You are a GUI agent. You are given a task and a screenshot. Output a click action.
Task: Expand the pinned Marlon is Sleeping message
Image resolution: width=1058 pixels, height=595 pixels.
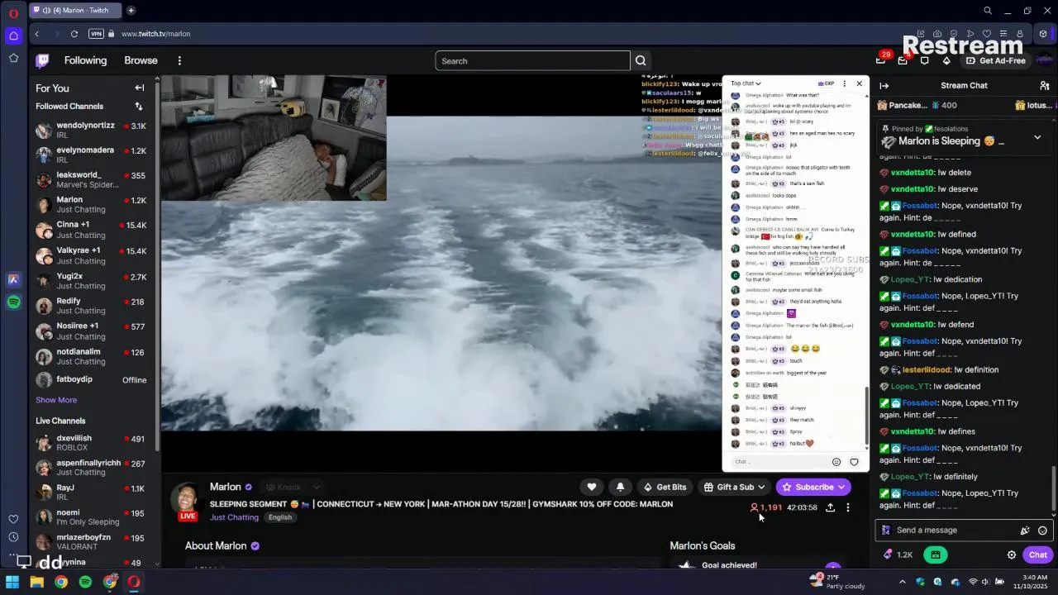[x=1037, y=138]
